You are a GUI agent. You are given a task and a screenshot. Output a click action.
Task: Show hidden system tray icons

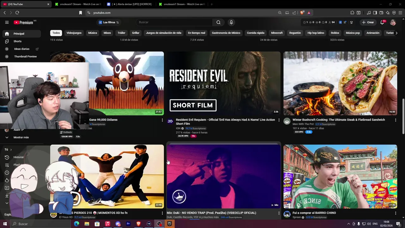tap(349, 224)
